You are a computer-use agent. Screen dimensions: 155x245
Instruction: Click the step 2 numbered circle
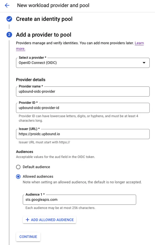pyautogui.click(x=9, y=35)
